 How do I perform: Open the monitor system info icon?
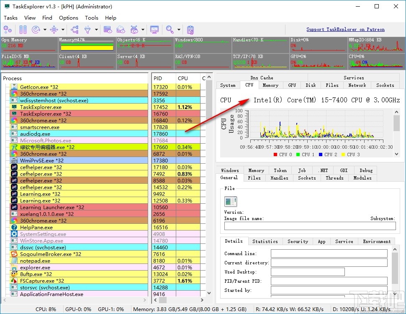(154, 30)
